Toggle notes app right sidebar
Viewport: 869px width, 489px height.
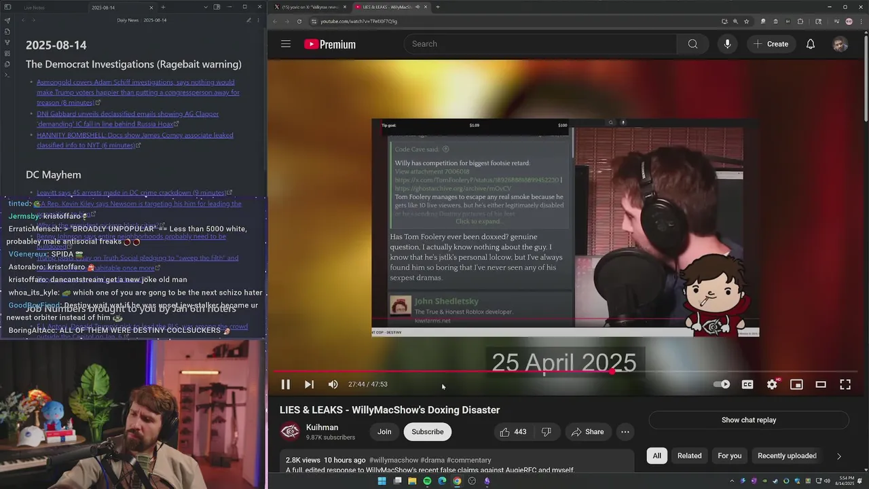tap(217, 7)
